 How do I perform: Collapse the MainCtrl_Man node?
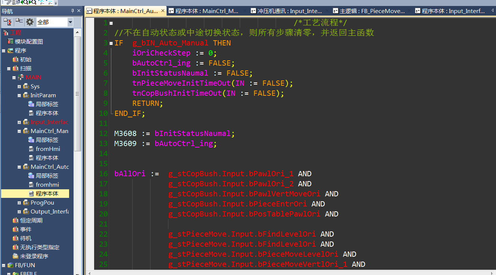[19, 131]
